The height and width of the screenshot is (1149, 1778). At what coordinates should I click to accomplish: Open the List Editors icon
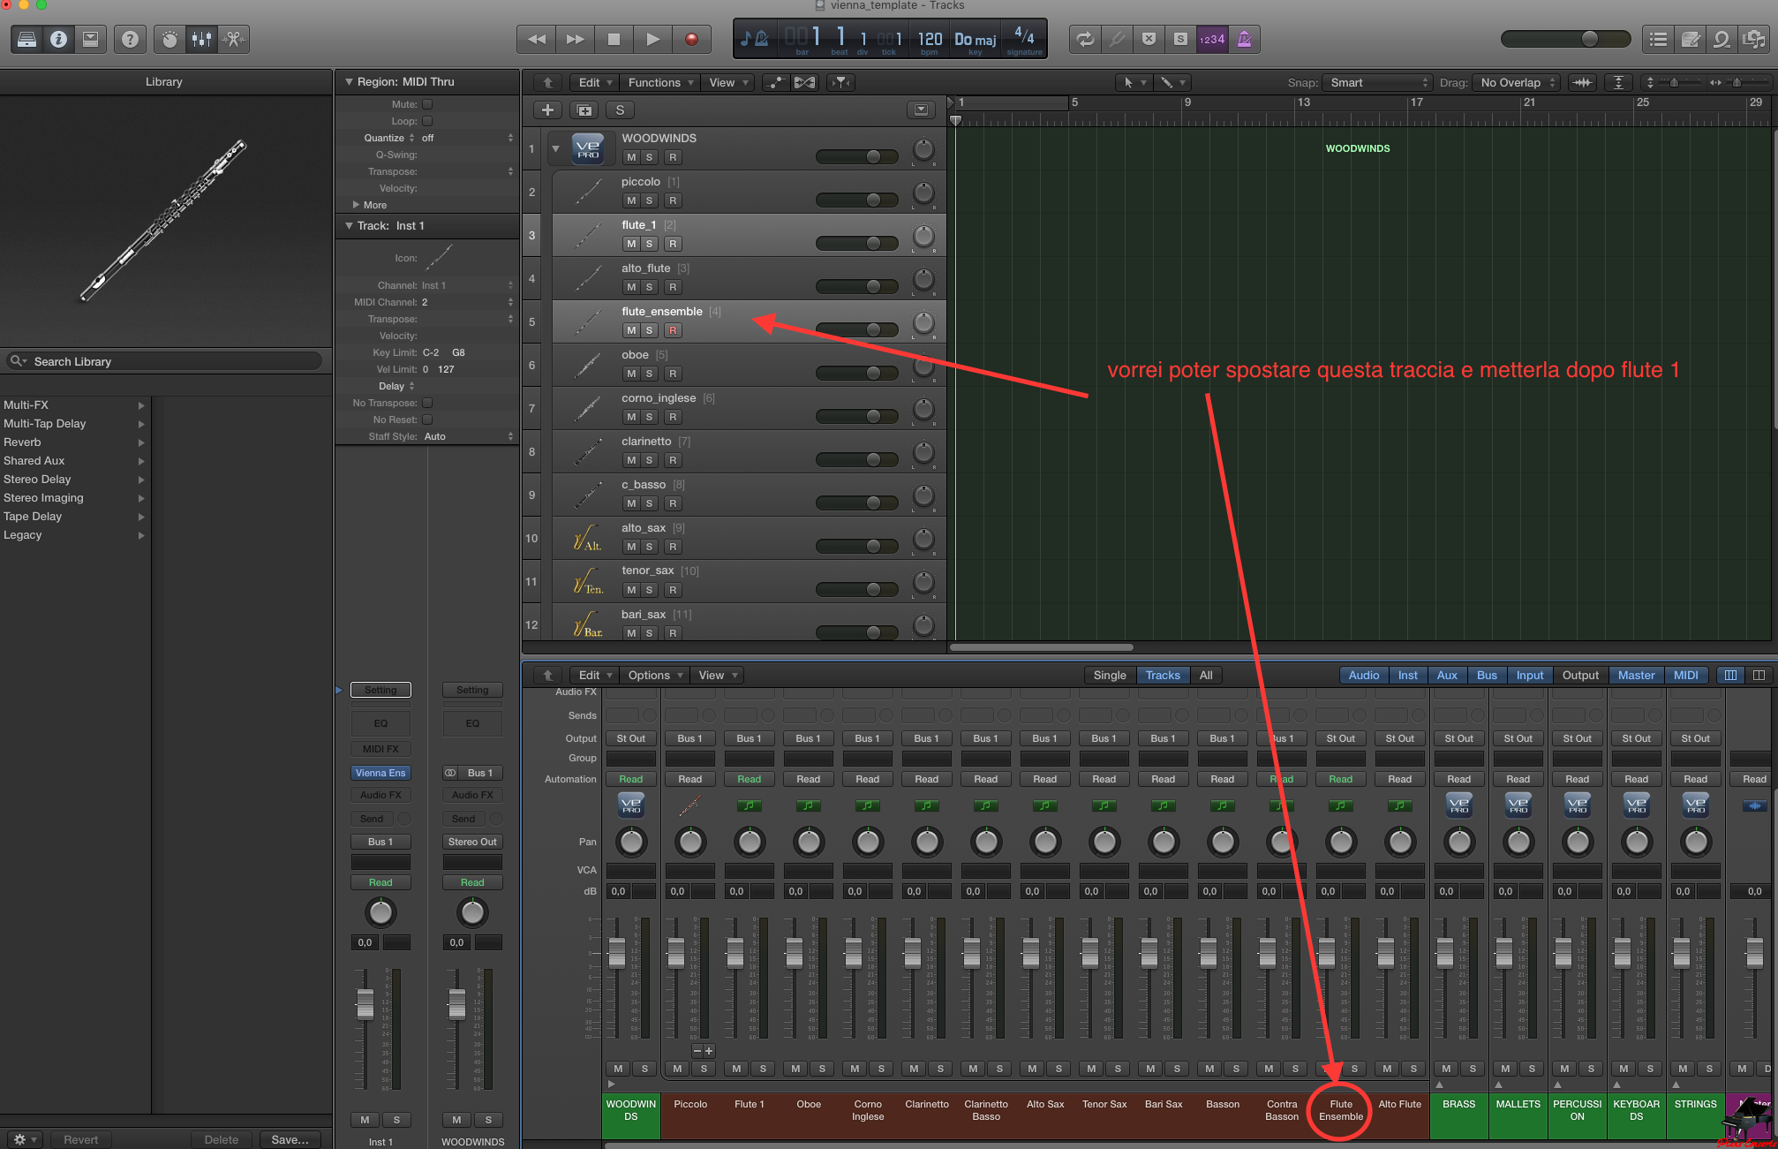[x=1658, y=39]
